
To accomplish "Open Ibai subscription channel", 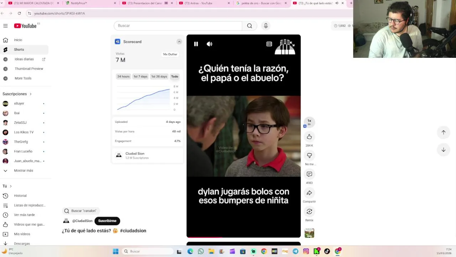I will 17,113.
